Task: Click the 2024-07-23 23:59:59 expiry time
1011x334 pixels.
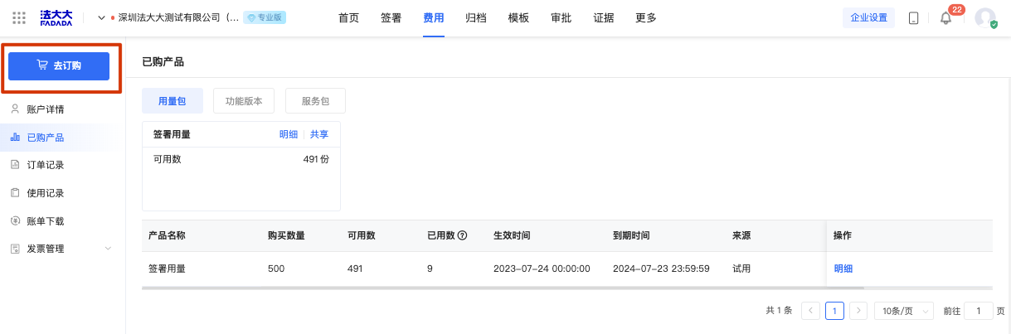Action: [x=661, y=269]
